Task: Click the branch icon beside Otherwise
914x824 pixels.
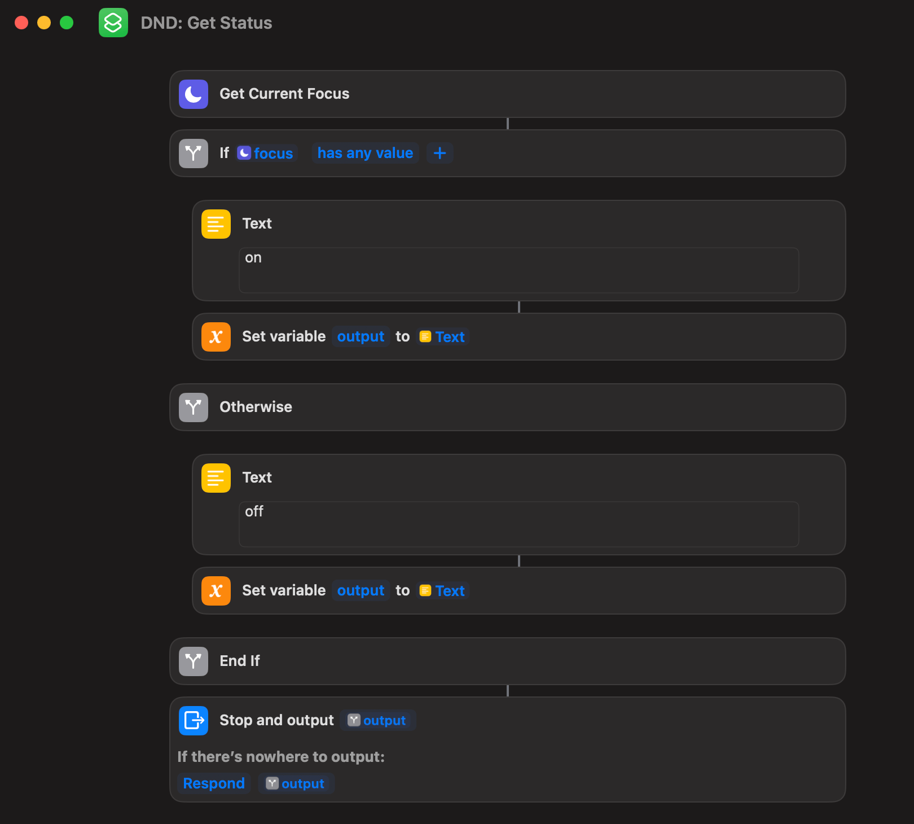Action: click(x=194, y=407)
